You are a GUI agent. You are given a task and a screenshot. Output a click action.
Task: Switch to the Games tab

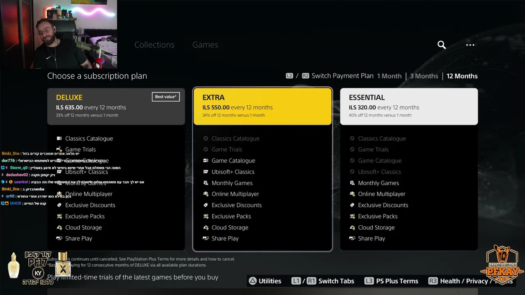click(205, 45)
